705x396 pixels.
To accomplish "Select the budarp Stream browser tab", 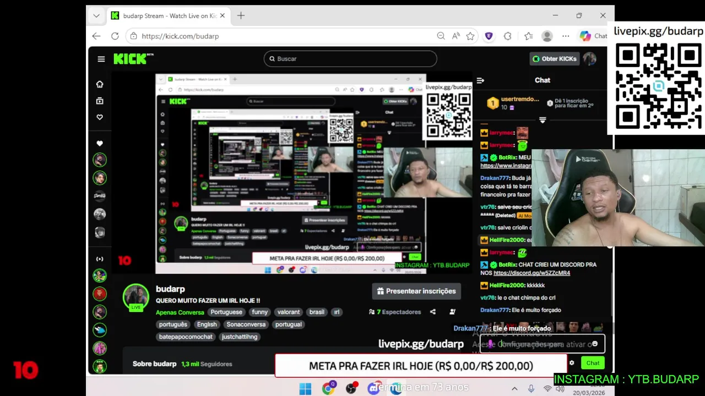I will pos(167,15).
